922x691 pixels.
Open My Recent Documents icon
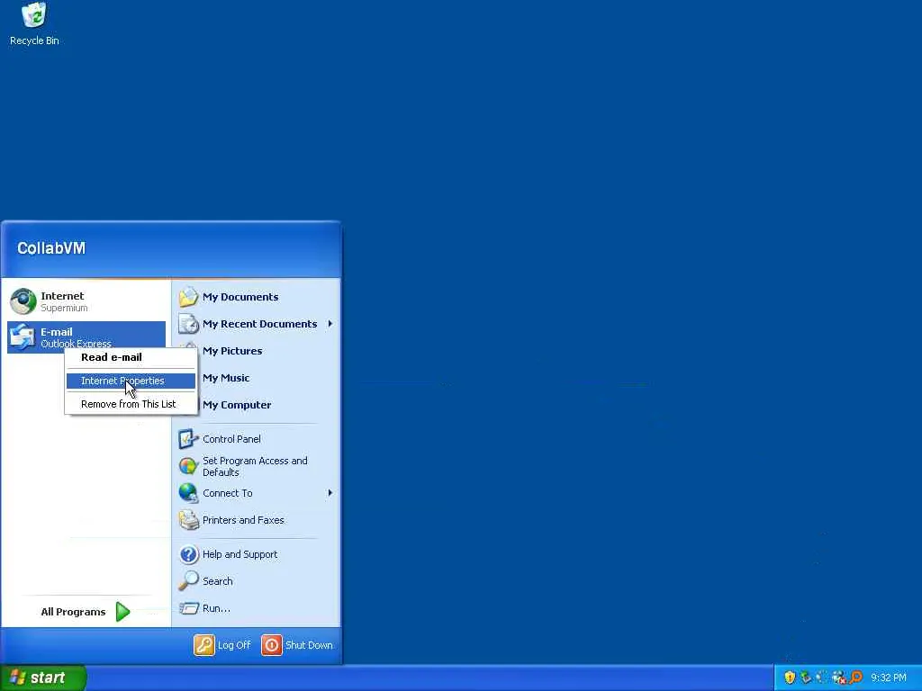click(188, 324)
